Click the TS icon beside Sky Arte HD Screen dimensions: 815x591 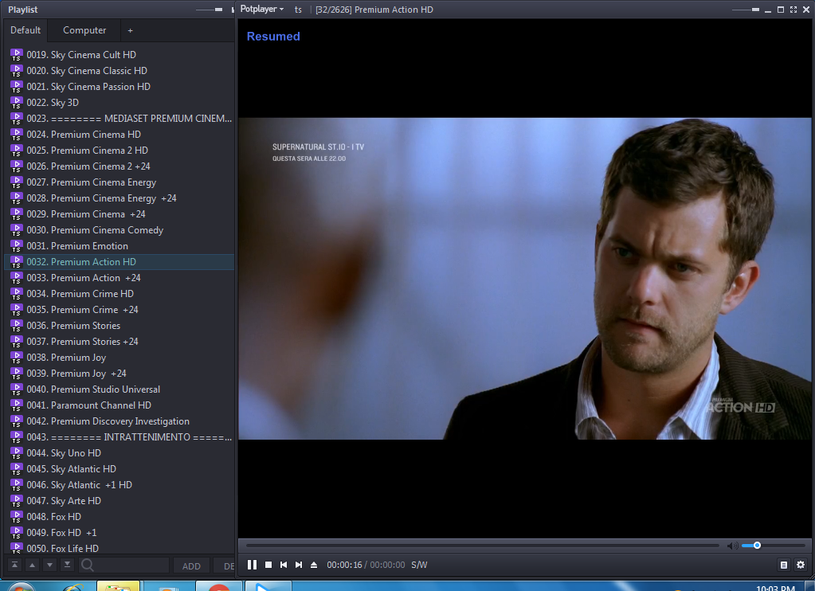pyautogui.click(x=16, y=501)
